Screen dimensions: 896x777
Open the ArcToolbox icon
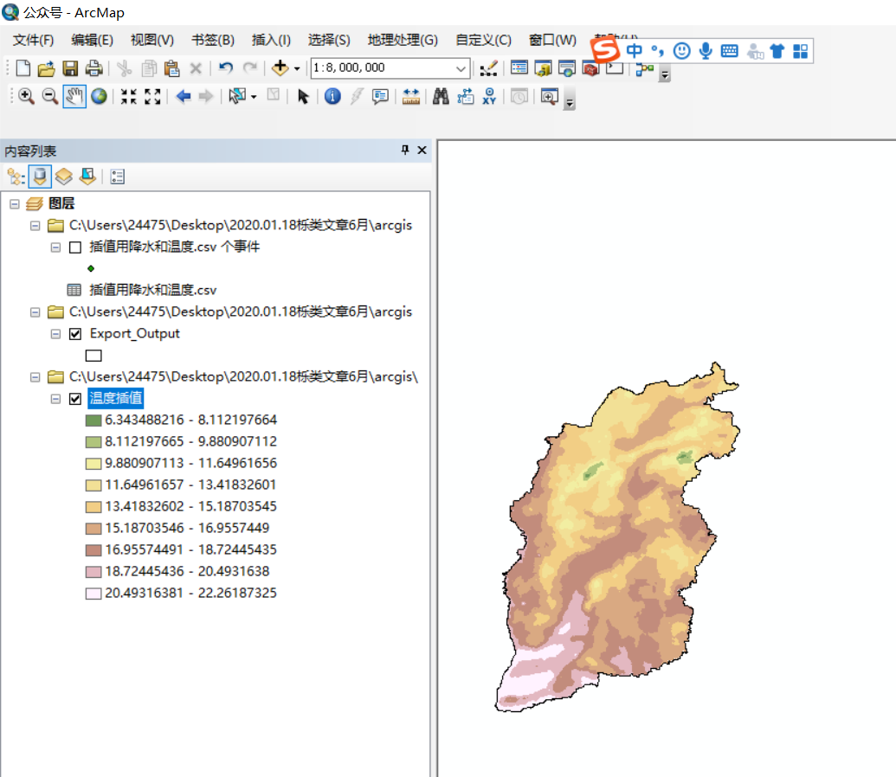(591, 68)
